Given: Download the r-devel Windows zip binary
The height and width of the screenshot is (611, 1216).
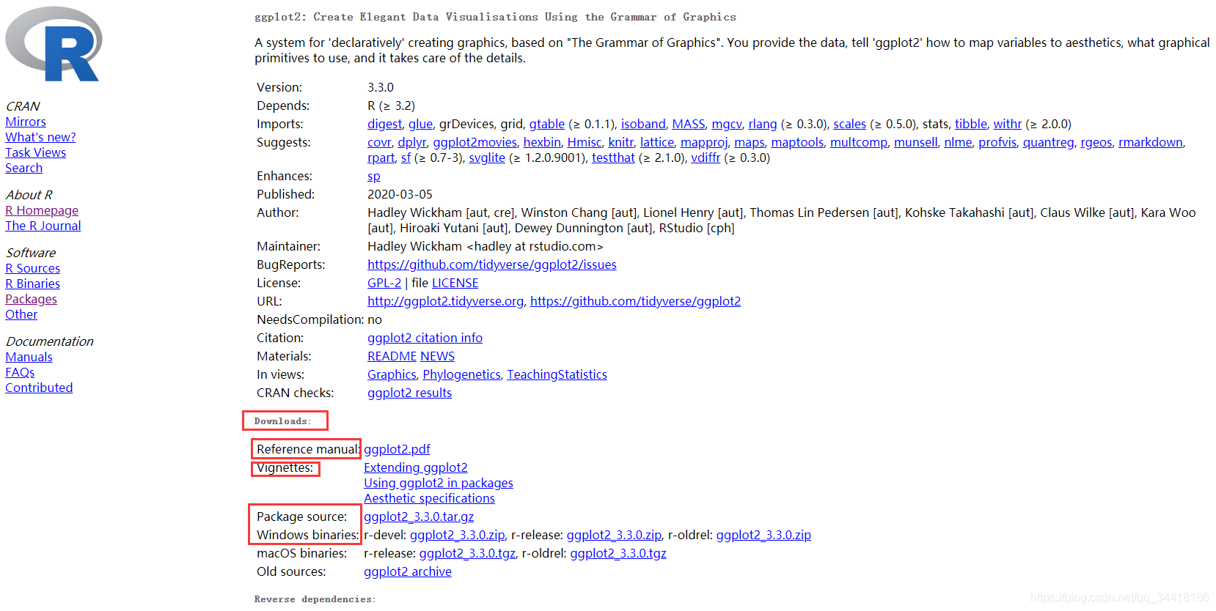Looking at the screenshot, I should tap(458, 535).
